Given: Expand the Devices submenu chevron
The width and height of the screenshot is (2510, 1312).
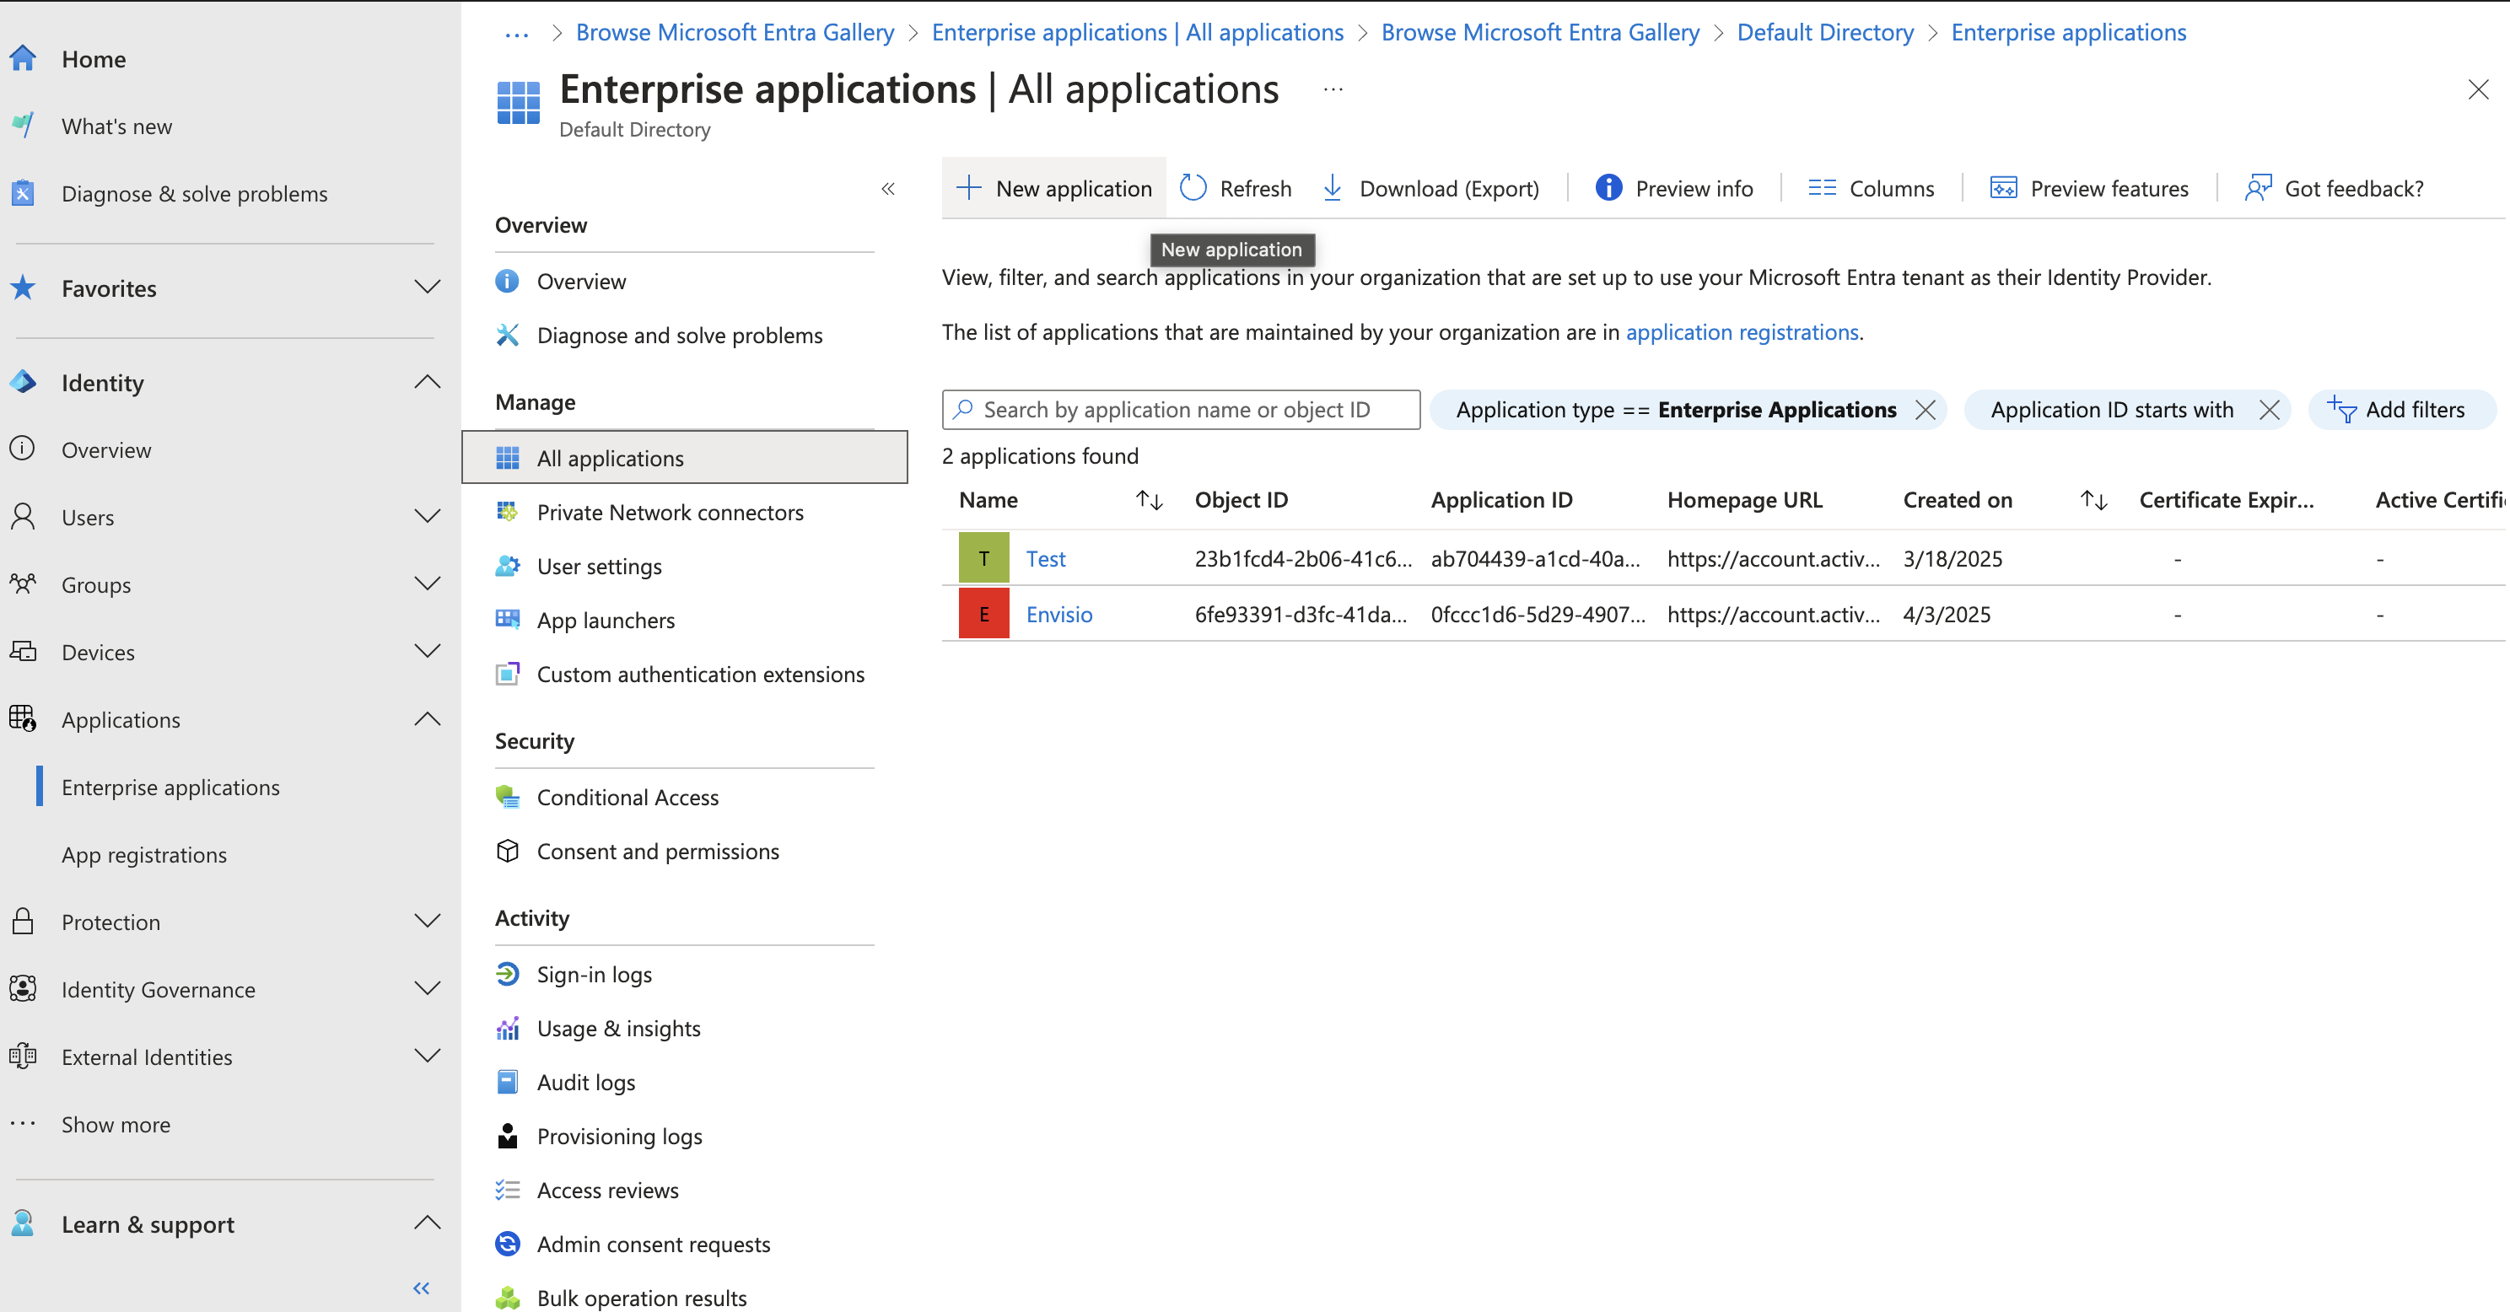Looking at the screenshot, I should click(427, 651).
